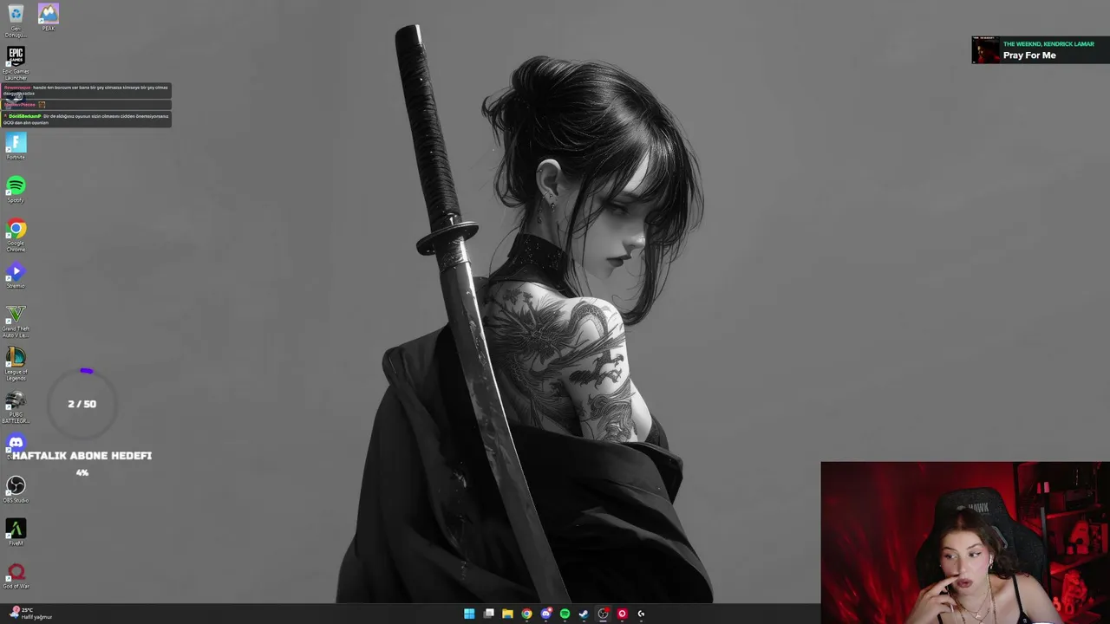Open the Windows Start menu
The height and width of the screenshot is (624, 1110).
click(x=469, y=614)
